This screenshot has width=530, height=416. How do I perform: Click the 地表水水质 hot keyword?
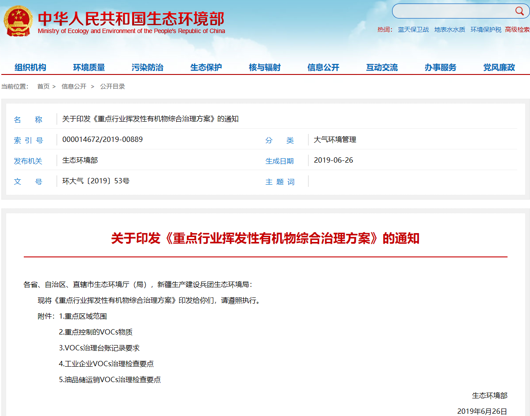(449, 30)
